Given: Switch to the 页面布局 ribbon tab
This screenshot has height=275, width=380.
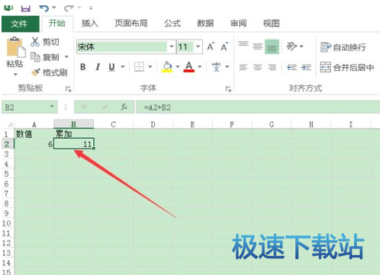Looking at the screenshot, I should (x=131, y=24).
